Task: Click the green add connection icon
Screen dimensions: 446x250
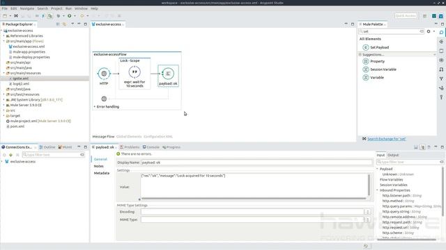Action: (x=11, y=155)
